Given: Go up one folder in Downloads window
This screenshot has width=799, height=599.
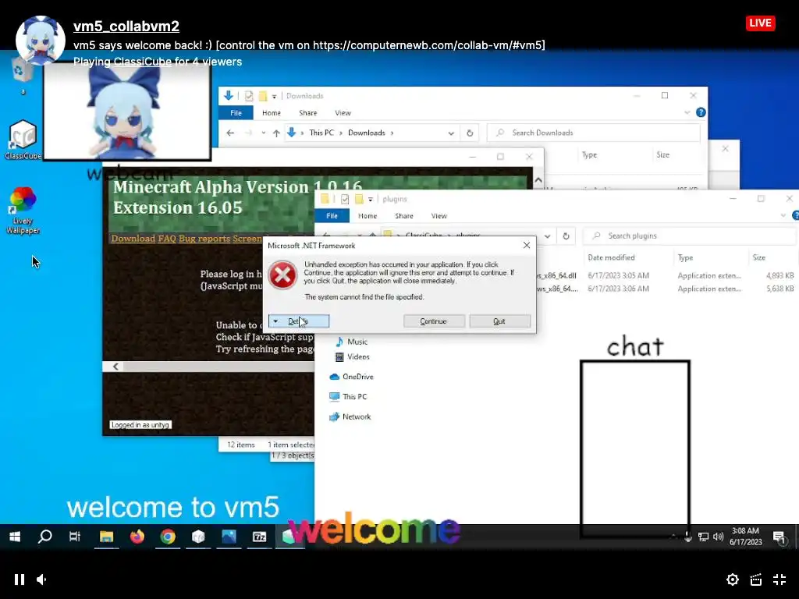Looking at the screenshot, I should point(276,133).
